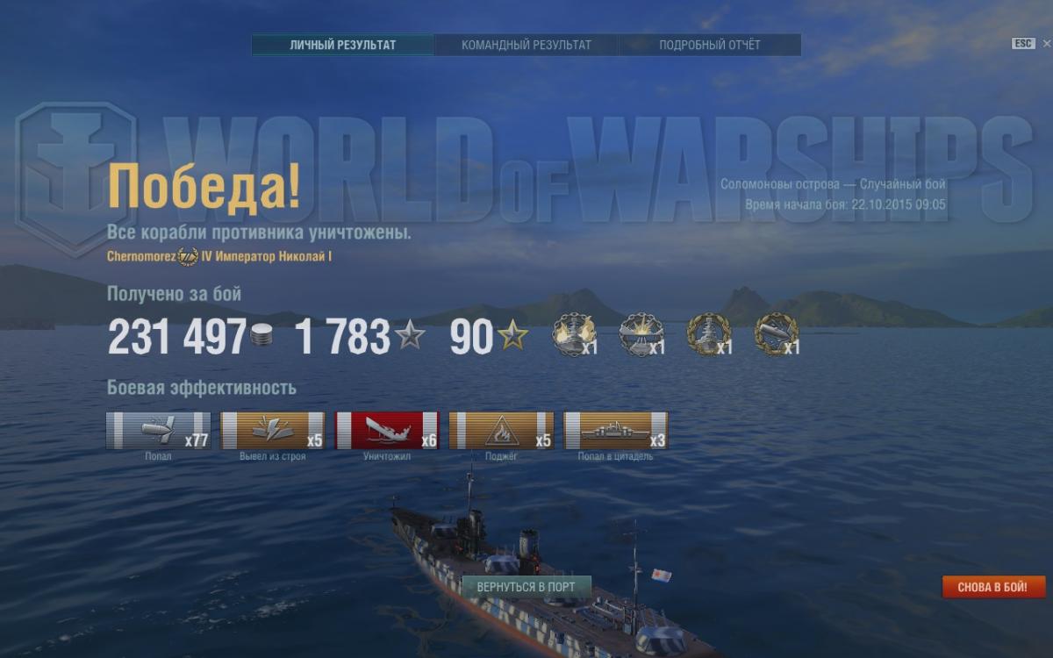Click the gold free experience star
Viewport: 1053px width, 658px height.
[513, 335]
